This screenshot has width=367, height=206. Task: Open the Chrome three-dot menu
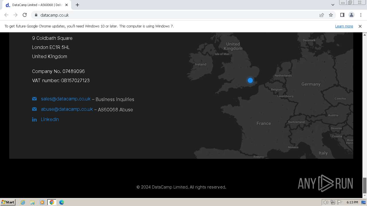[361, 15]
